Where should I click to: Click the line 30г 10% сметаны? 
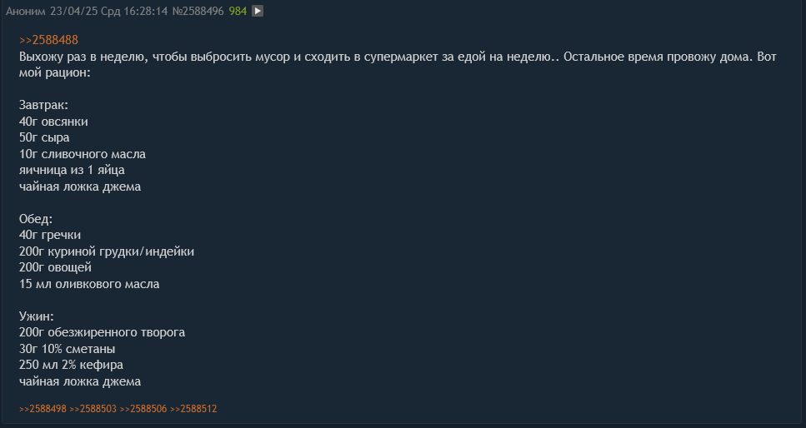(x=68, y=349)
